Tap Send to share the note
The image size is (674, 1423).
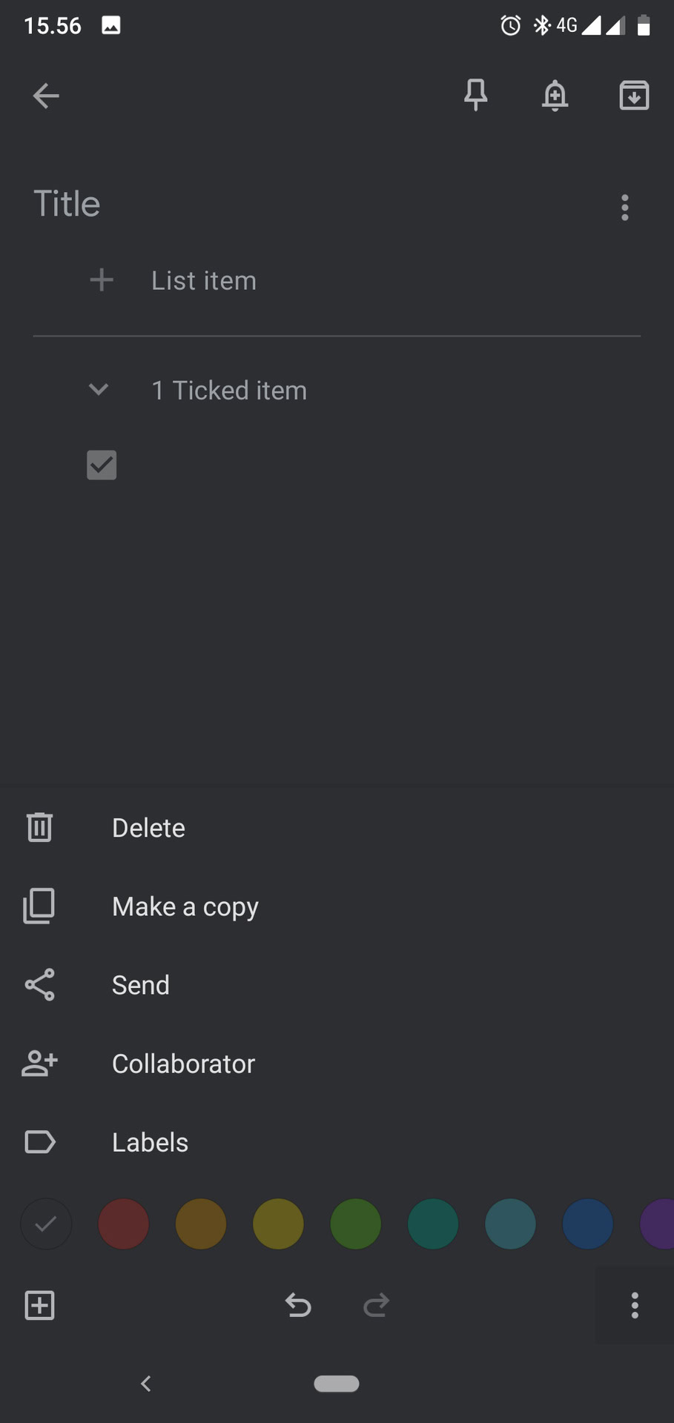141,985
